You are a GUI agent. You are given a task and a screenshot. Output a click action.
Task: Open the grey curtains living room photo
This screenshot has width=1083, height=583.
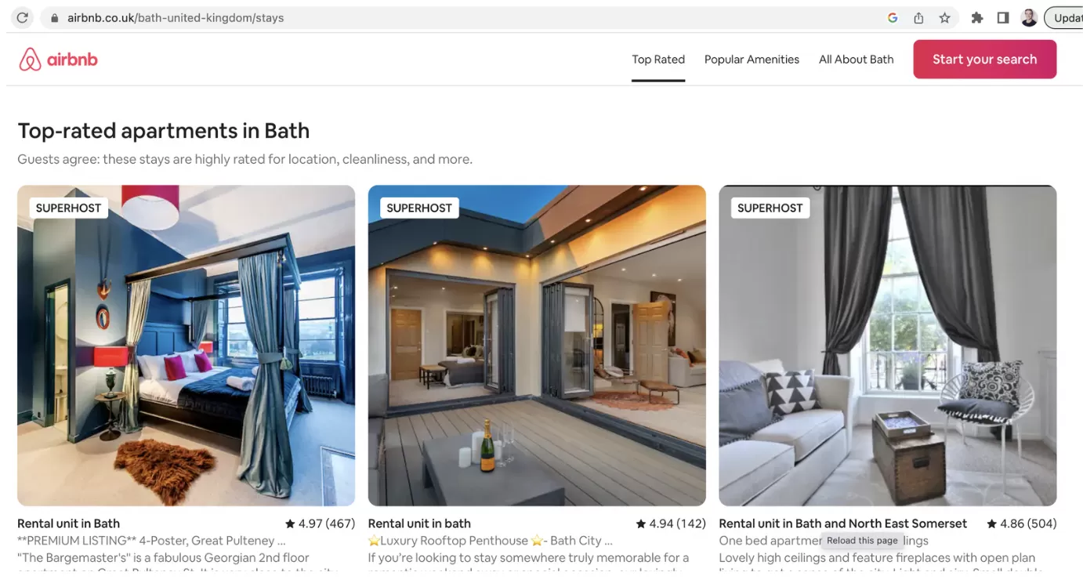click(888, 346)
